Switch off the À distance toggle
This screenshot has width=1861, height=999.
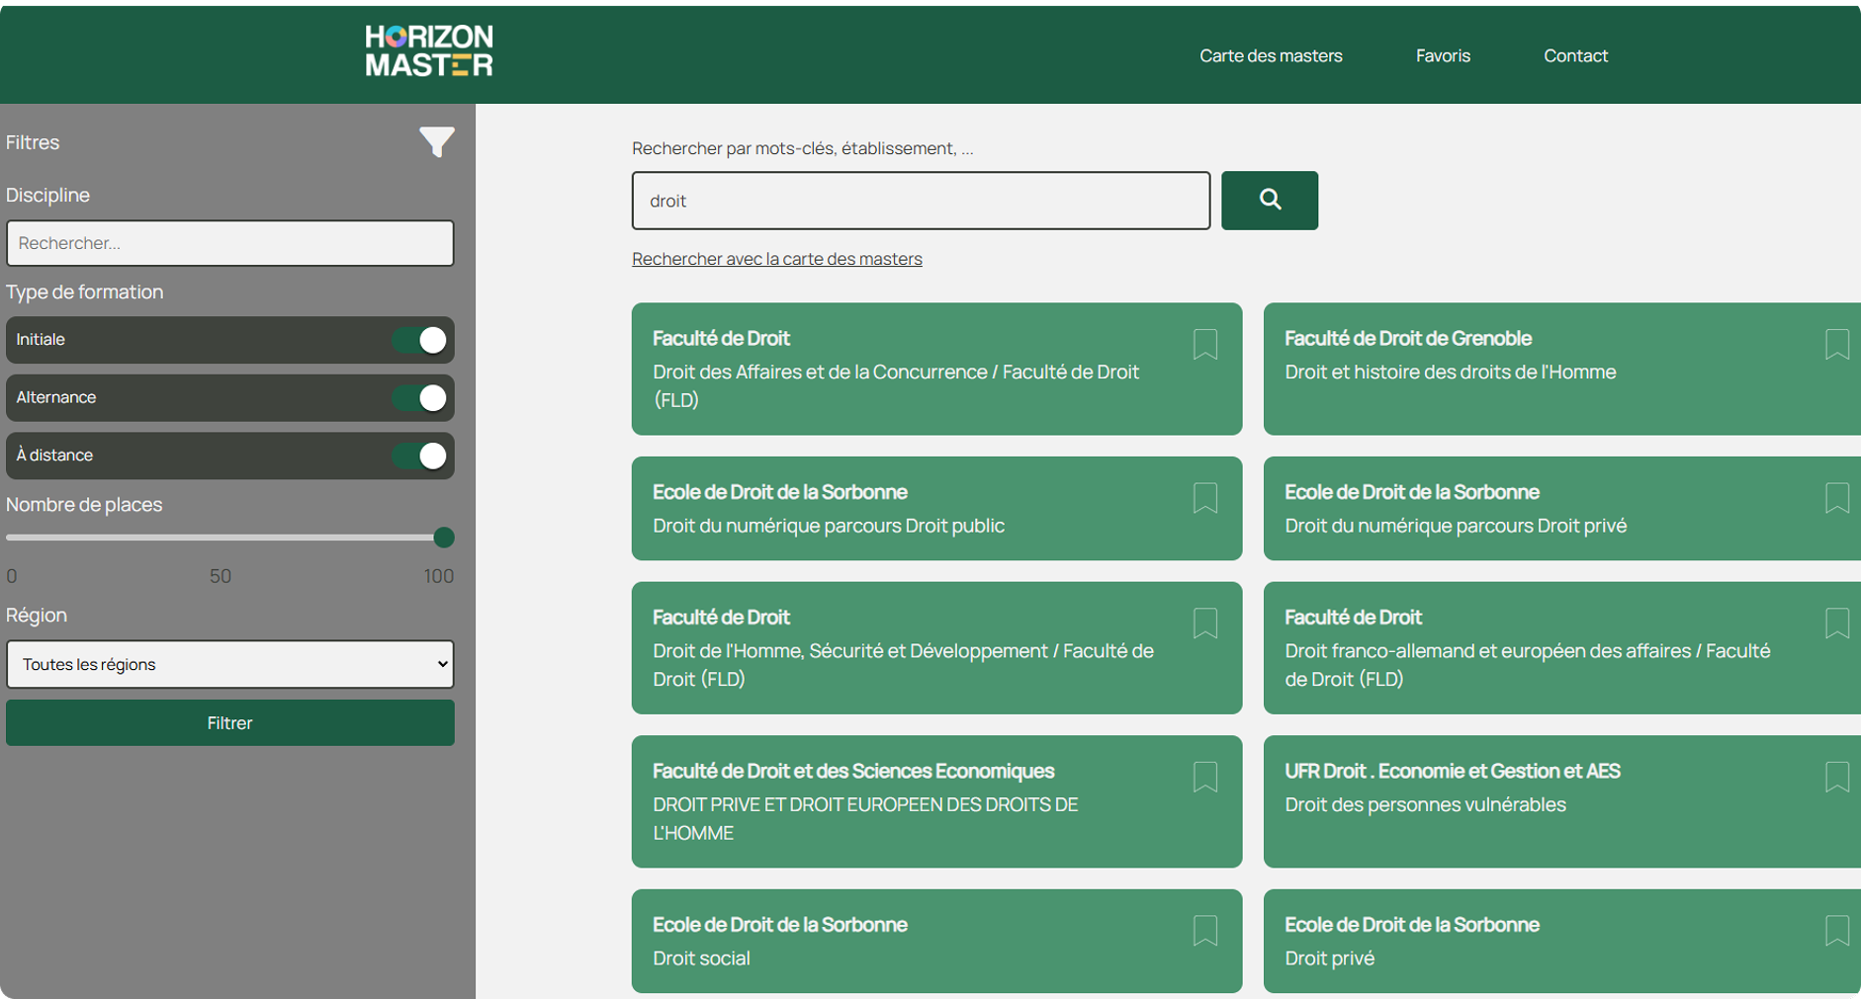tap(419, 456)
